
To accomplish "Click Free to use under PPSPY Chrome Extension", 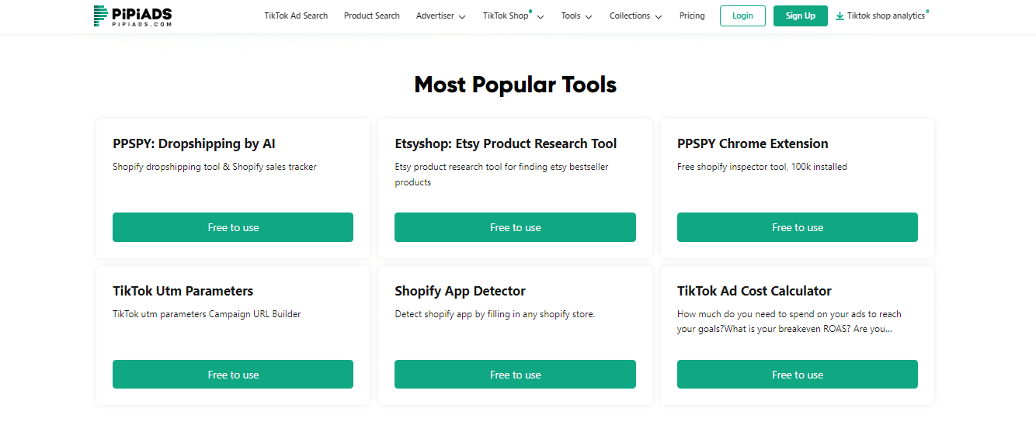I will pos(798,227).
